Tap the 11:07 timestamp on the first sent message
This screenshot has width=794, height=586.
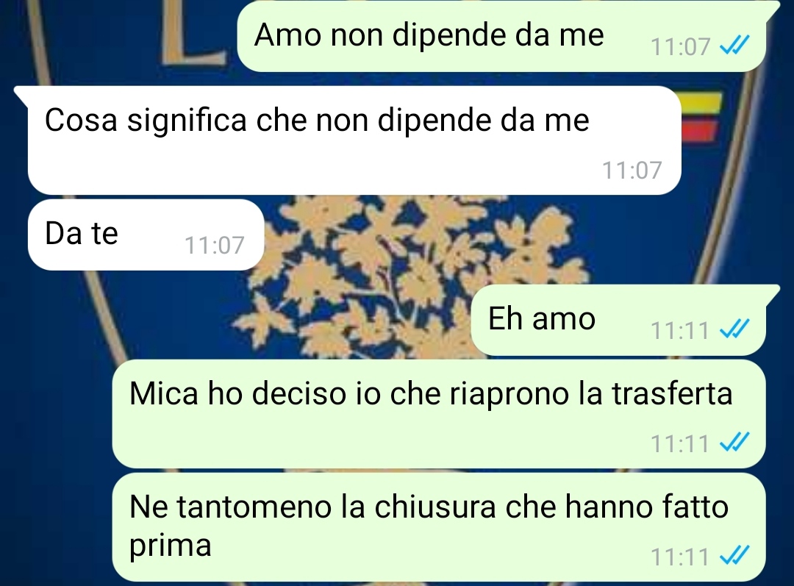point(680,46)
